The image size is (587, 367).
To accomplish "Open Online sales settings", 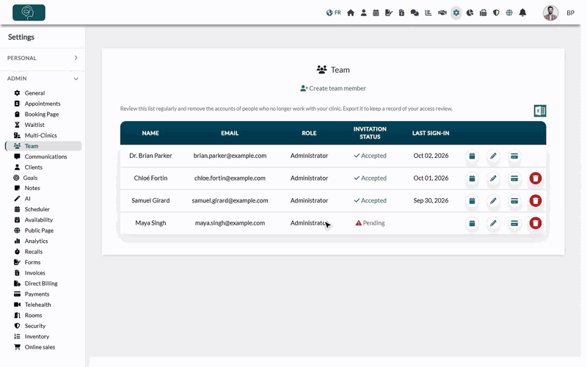I will (40, 347).
